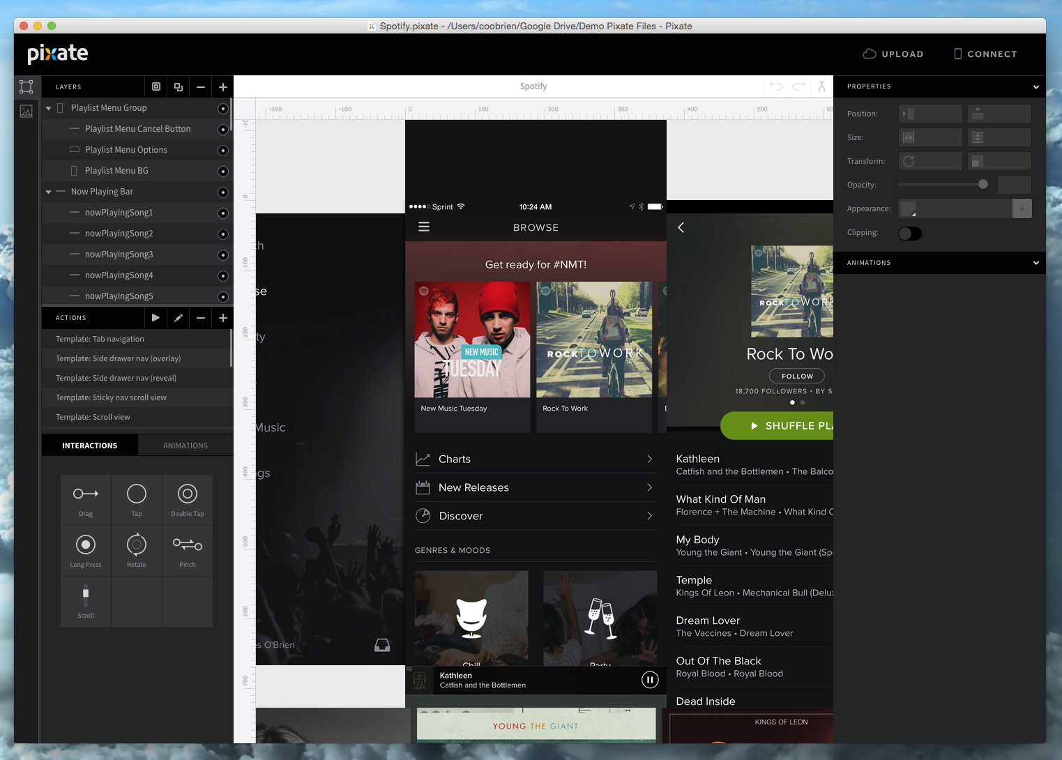This screenshot has width=1062, height=760.
Task: Toggle visibility of nowPlayingSong3 layer
Action: pos(223,255)
